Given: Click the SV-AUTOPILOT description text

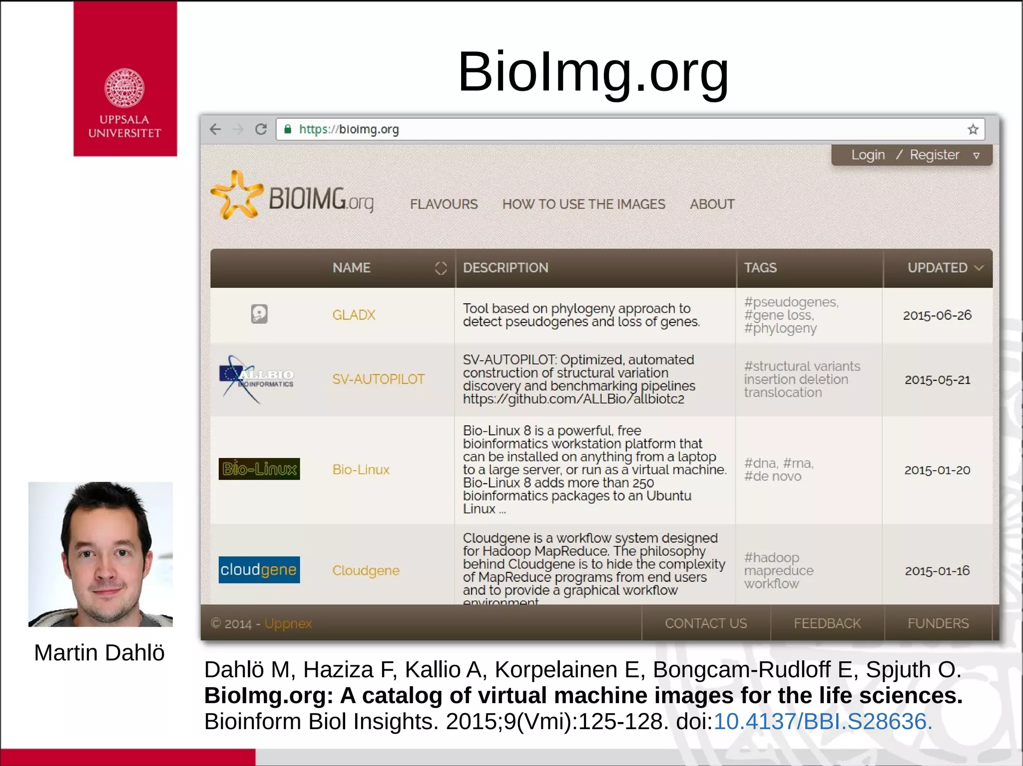Looking at the screenshot, I should coord(578,379).
